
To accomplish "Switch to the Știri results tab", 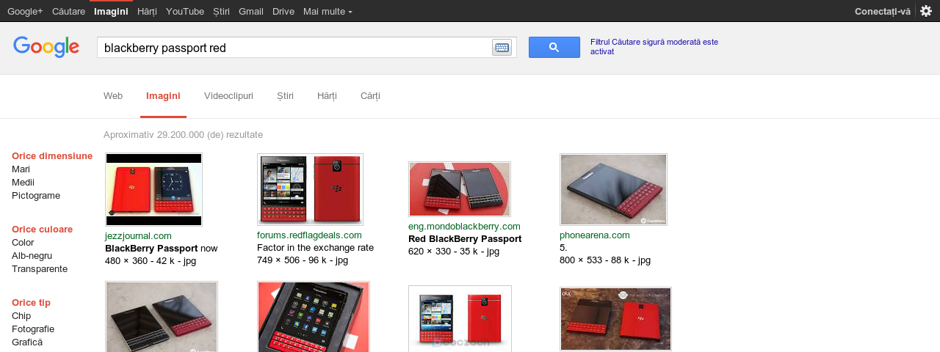I will tap(285, 96).
